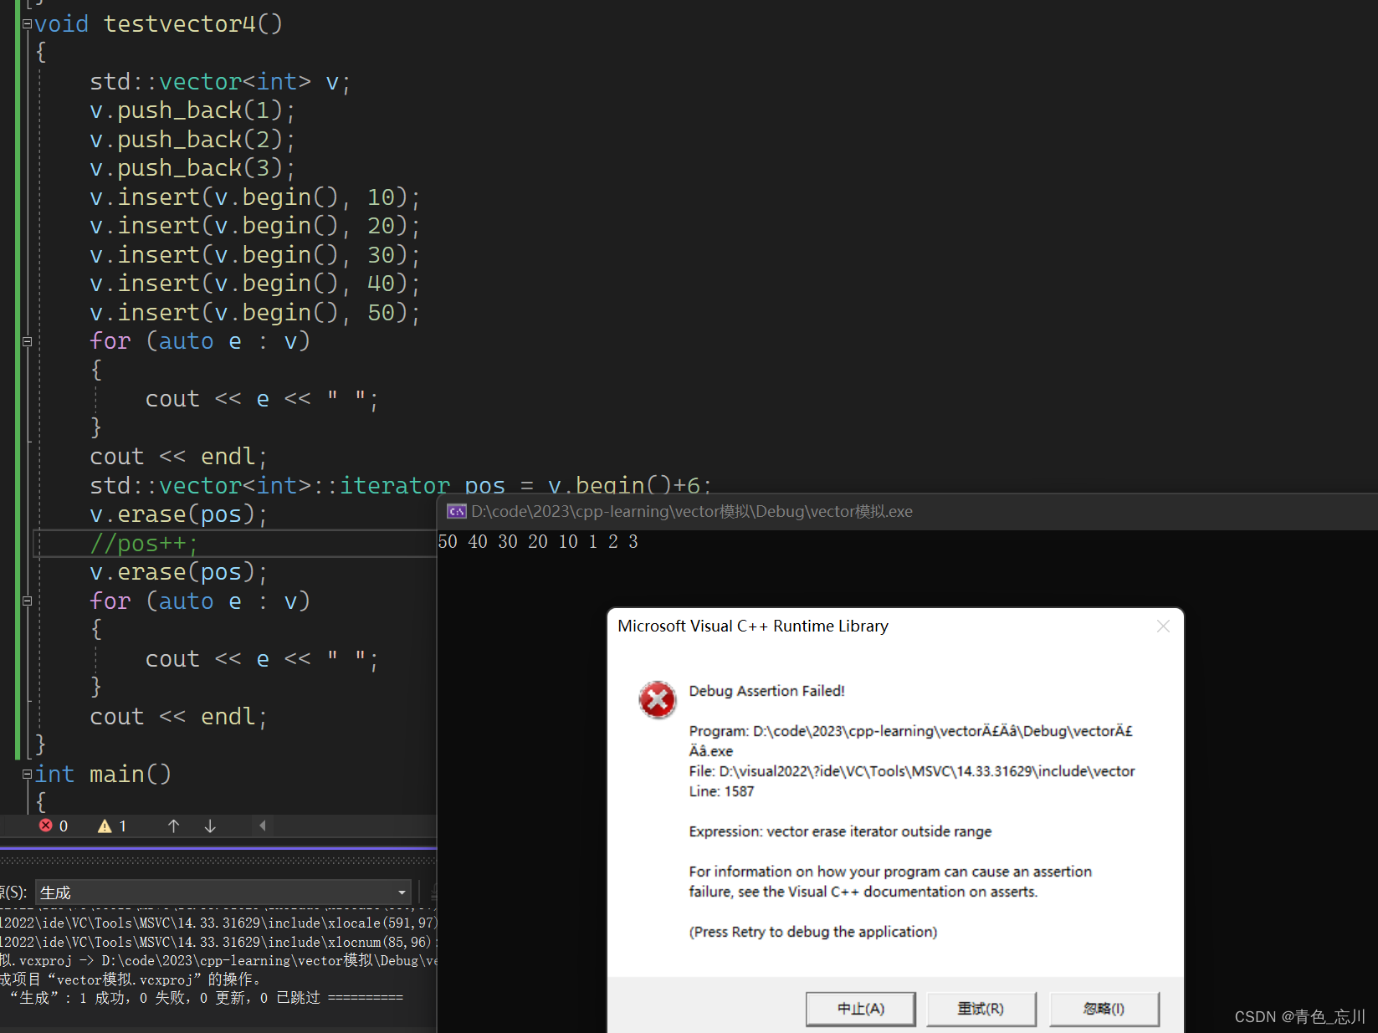This screenshot has width=1378, height=1033.
Task: Click the second v.erase(pos) line
Action: point(178,572)
